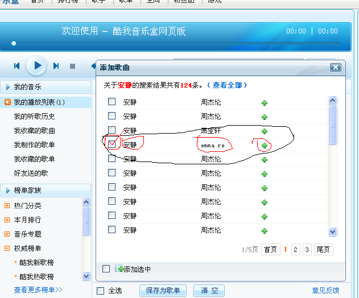Click song list scrollbar thumb

pos(332,125)
